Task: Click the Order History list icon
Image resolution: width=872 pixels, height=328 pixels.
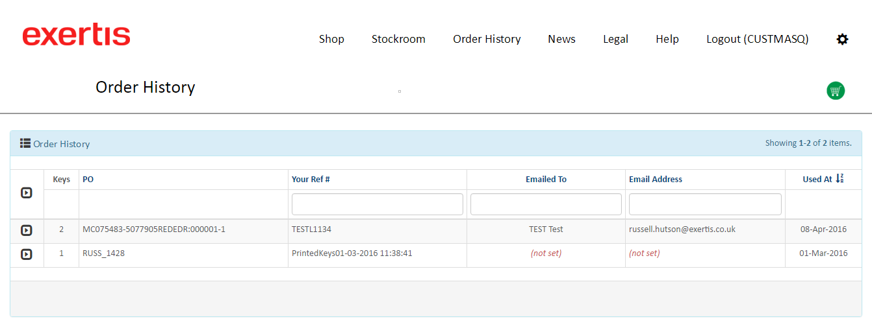Action: 25,143
